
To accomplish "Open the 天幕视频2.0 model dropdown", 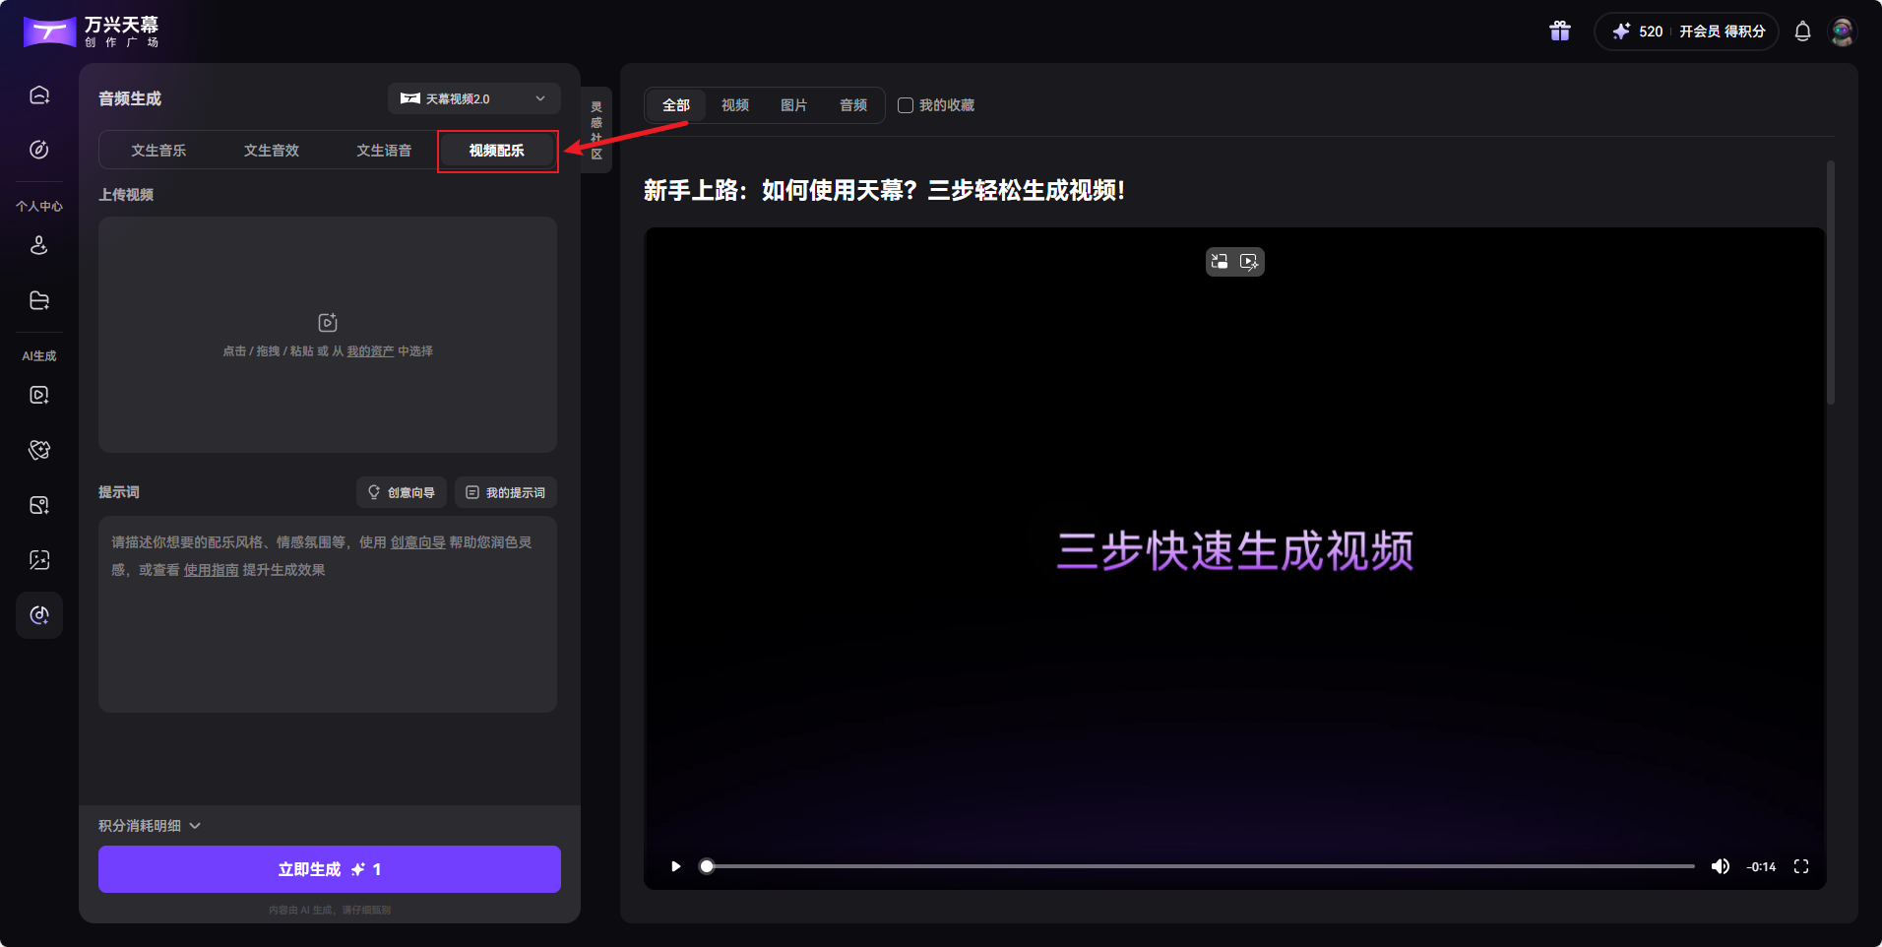I will [473, 98].
